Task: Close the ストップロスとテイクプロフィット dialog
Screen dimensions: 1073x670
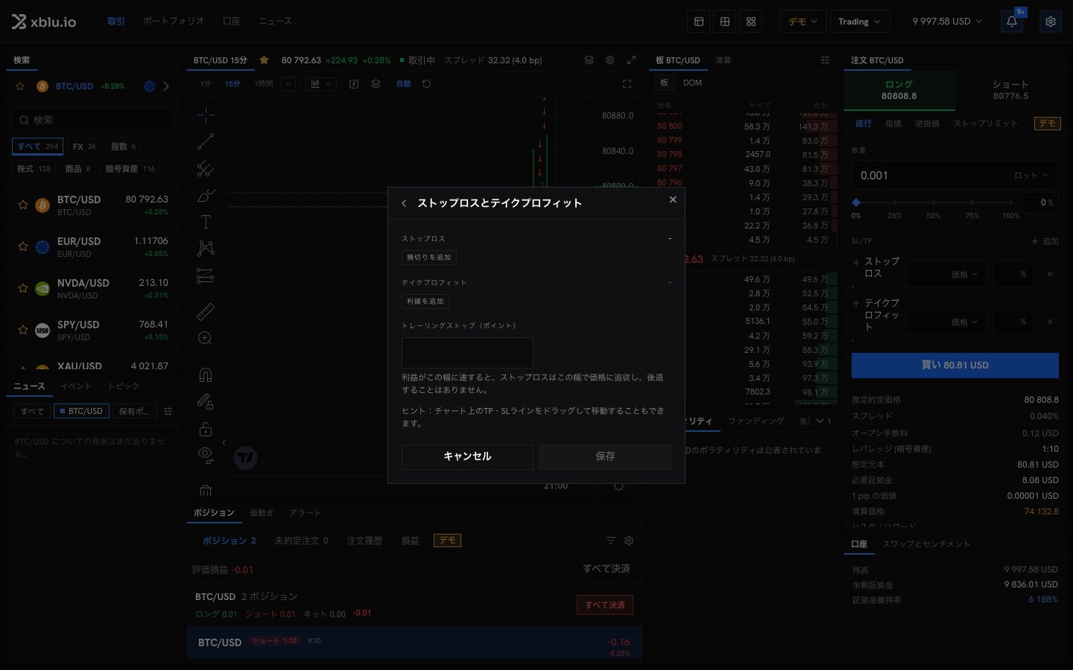Action: click(x=673, y=200)
